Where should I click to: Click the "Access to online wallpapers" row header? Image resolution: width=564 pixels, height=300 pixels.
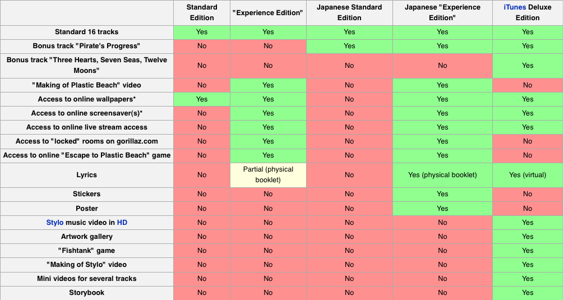click(x=87, y=99)
